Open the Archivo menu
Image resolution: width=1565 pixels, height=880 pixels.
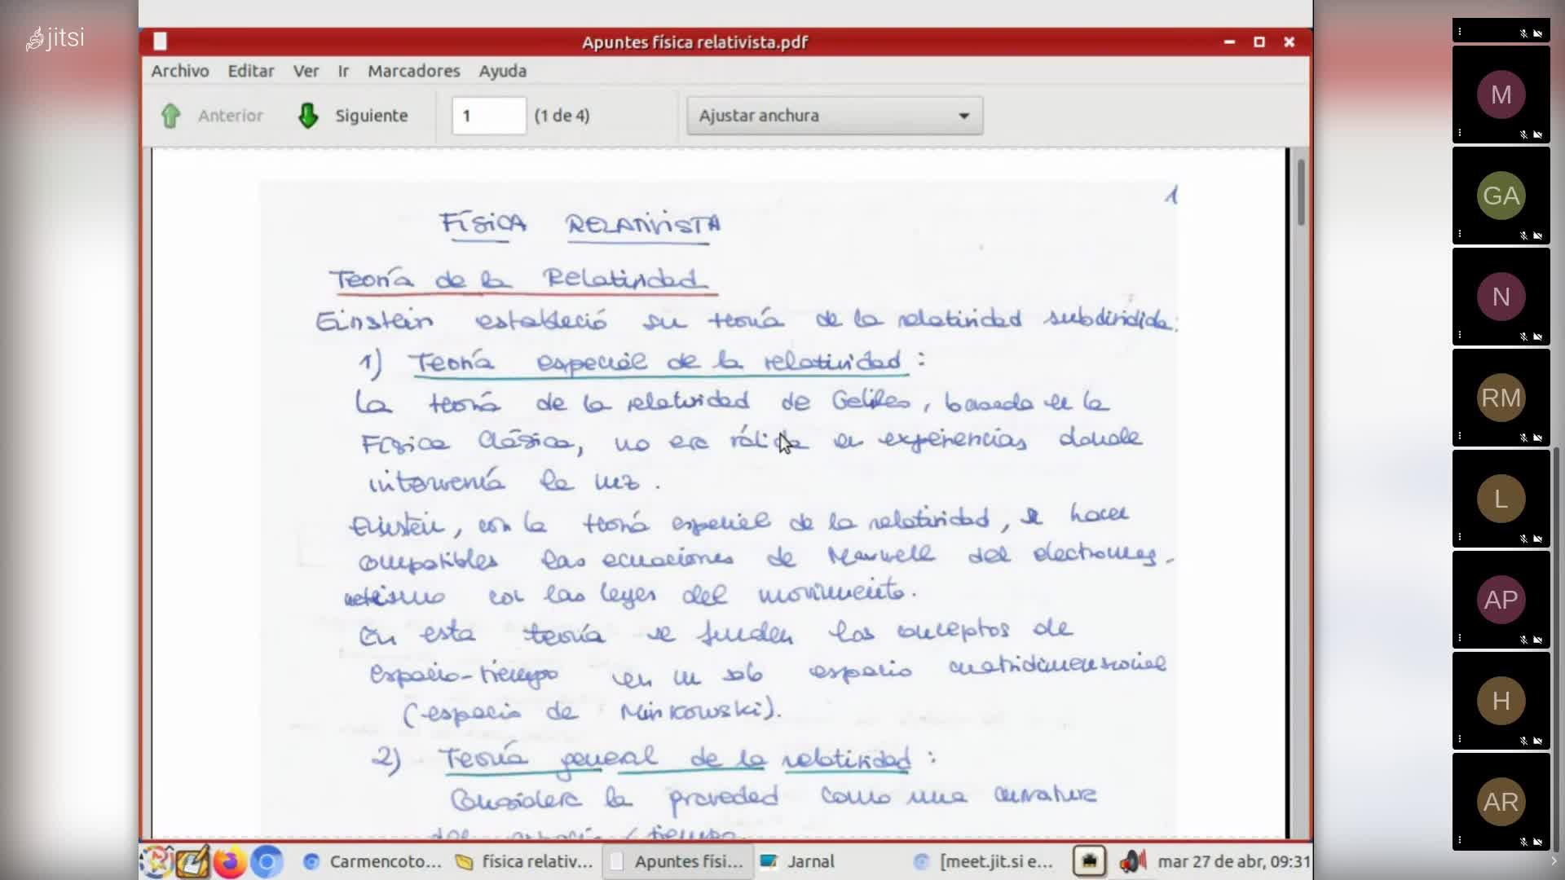tap(179, 71)
